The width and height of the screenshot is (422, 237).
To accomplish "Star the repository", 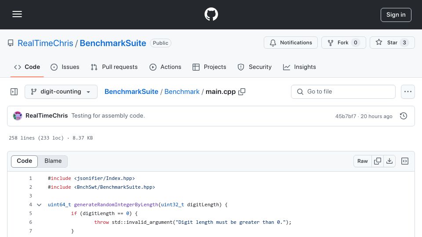I will [x=392, y=43].
